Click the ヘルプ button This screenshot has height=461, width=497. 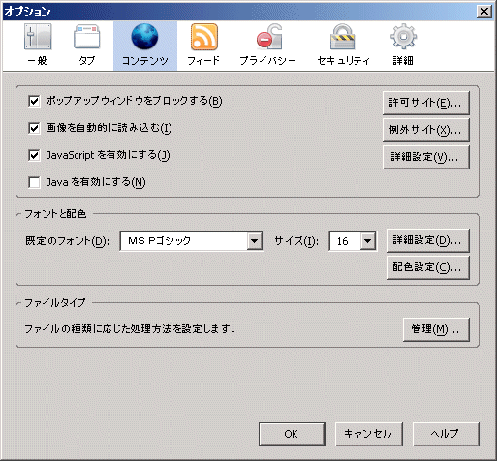pos(446,434)
